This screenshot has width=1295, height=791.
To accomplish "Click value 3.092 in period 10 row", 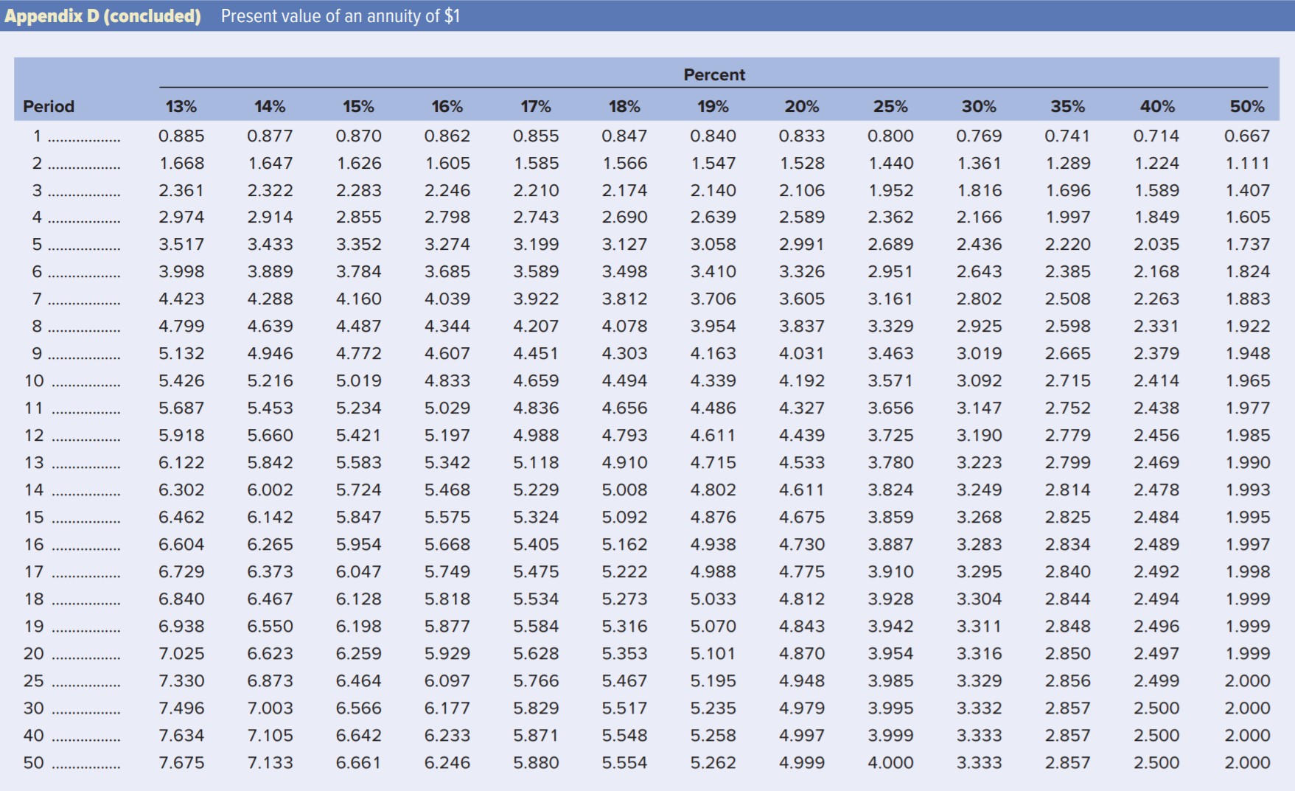I will coord(979,381).
